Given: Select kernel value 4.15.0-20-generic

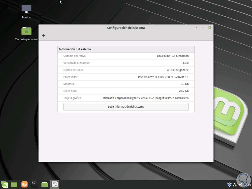Looking at the screenshot, I should coord(178,70).
